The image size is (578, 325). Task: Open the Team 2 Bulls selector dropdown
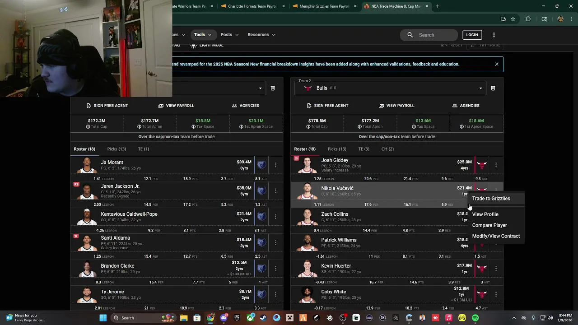point(391,88)
